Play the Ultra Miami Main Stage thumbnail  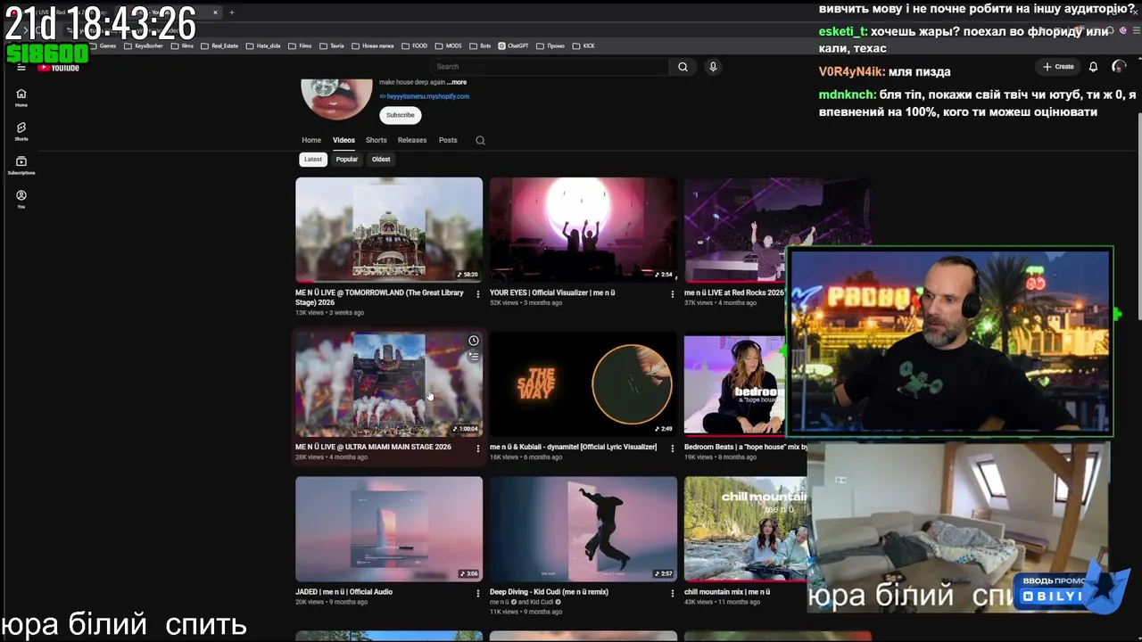[389, 384]
